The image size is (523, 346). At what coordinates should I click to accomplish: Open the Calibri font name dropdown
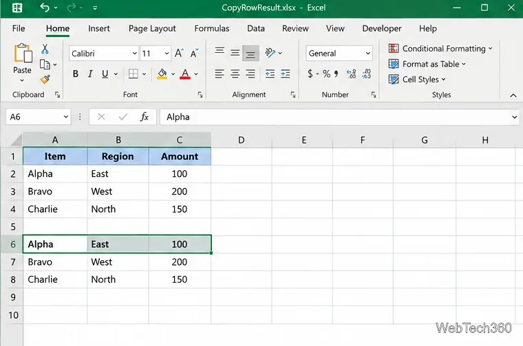coord(134,54)
